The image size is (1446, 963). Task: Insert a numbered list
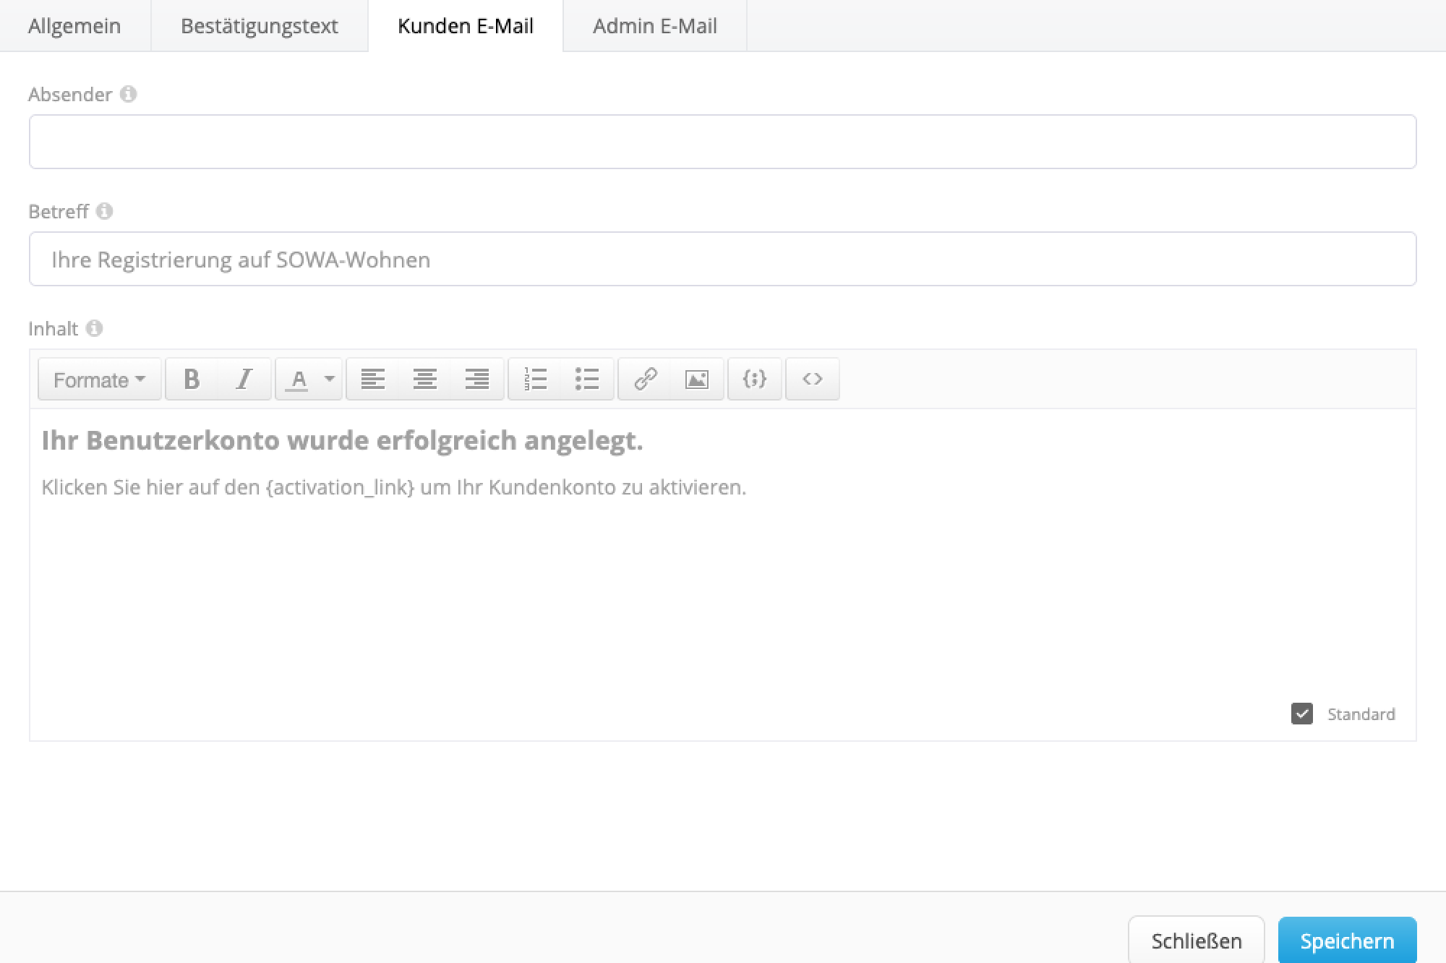[x=535, y=379]
